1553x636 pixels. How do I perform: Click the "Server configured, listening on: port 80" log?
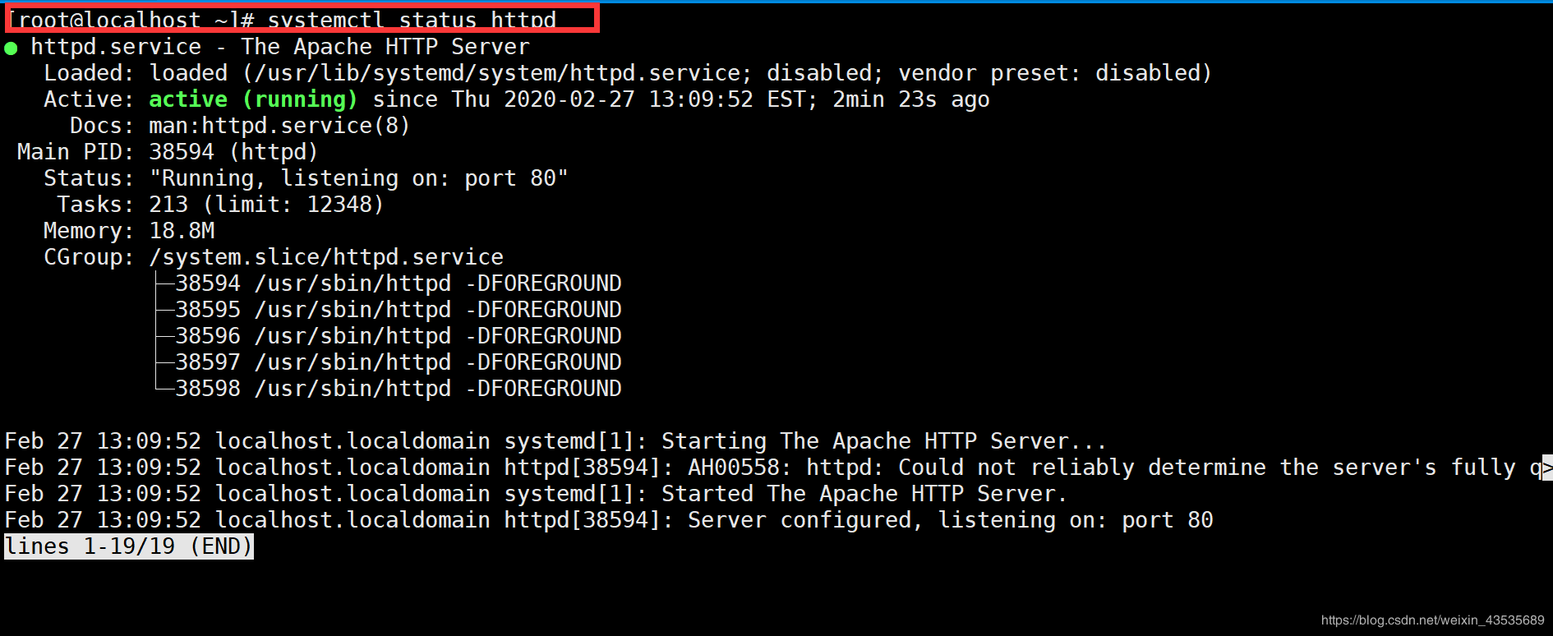[x=949, y=520]
